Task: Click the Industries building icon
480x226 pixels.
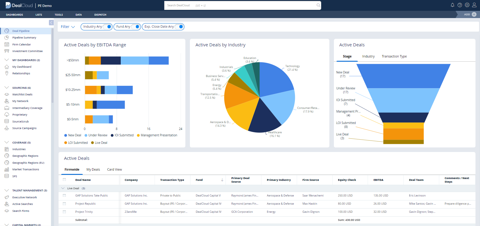Action: [x=7, y=149]
